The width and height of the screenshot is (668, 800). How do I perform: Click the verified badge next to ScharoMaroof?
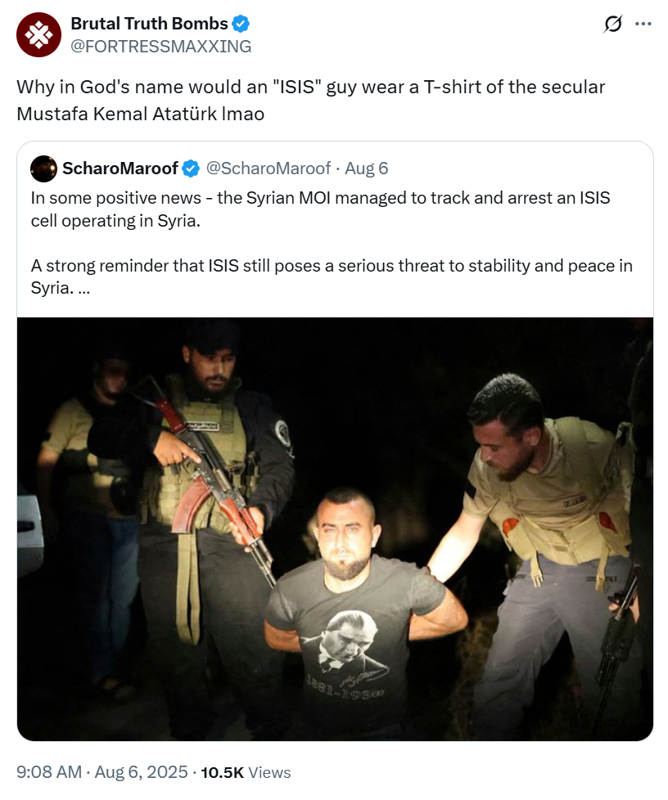[x=191, y=169]
